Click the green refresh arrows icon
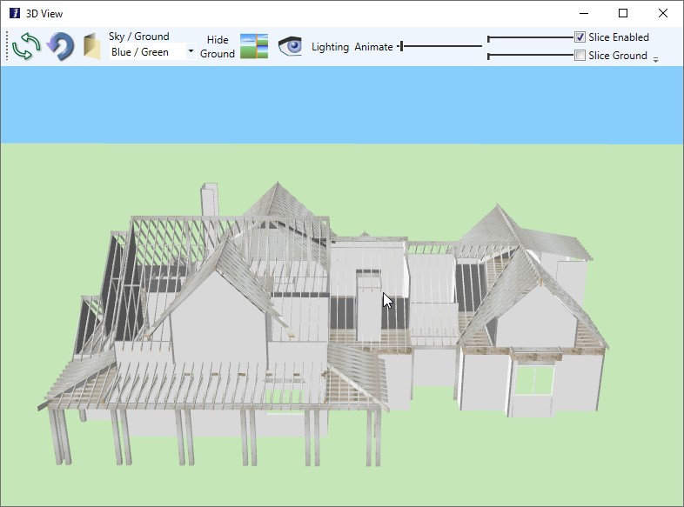This screenshot has height=507, width=684. [26, 46]
